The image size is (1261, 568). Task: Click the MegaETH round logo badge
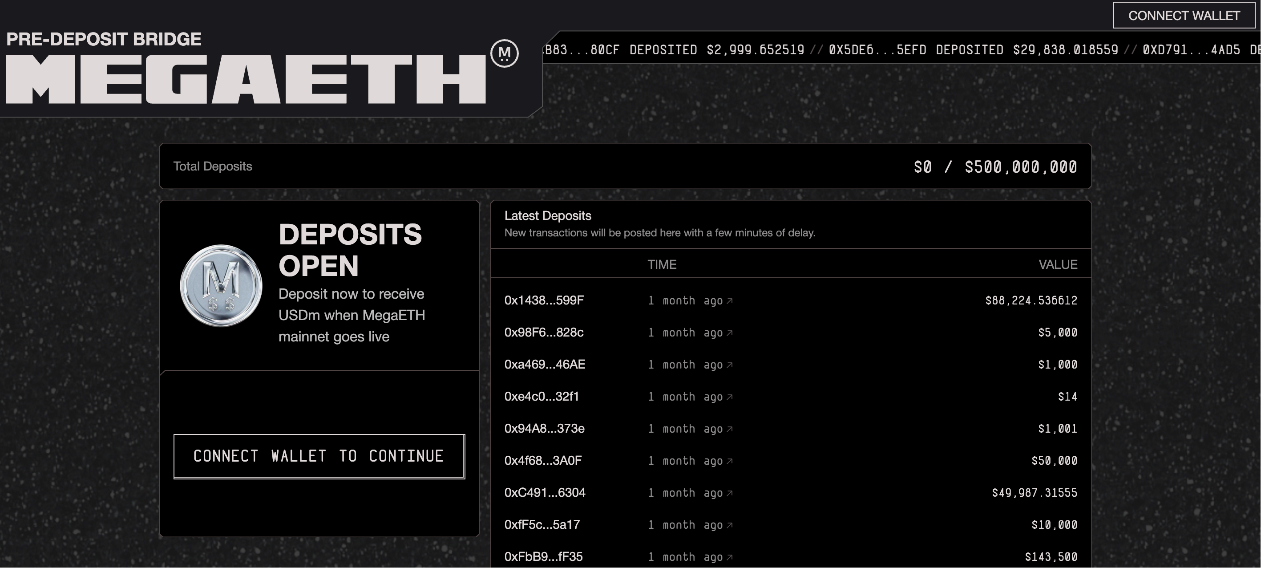pos(504,53)
